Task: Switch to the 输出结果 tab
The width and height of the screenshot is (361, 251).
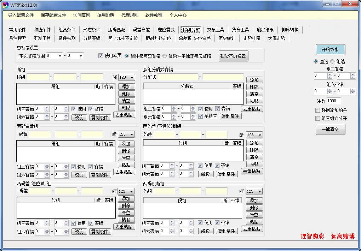Action: (x=265, y=30)
